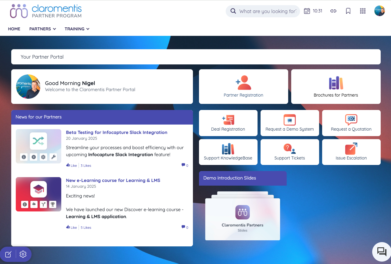Open the bookmarks icon in header
The height and width of the screenshot is (264, 391).
[348, 11]
